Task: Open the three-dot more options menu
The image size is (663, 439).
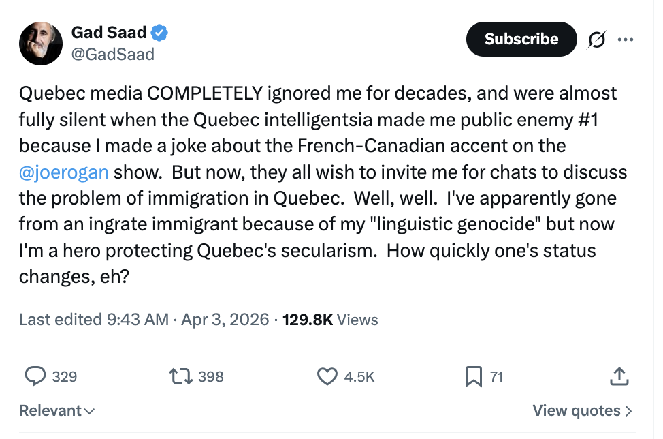Action: (625, 40)
